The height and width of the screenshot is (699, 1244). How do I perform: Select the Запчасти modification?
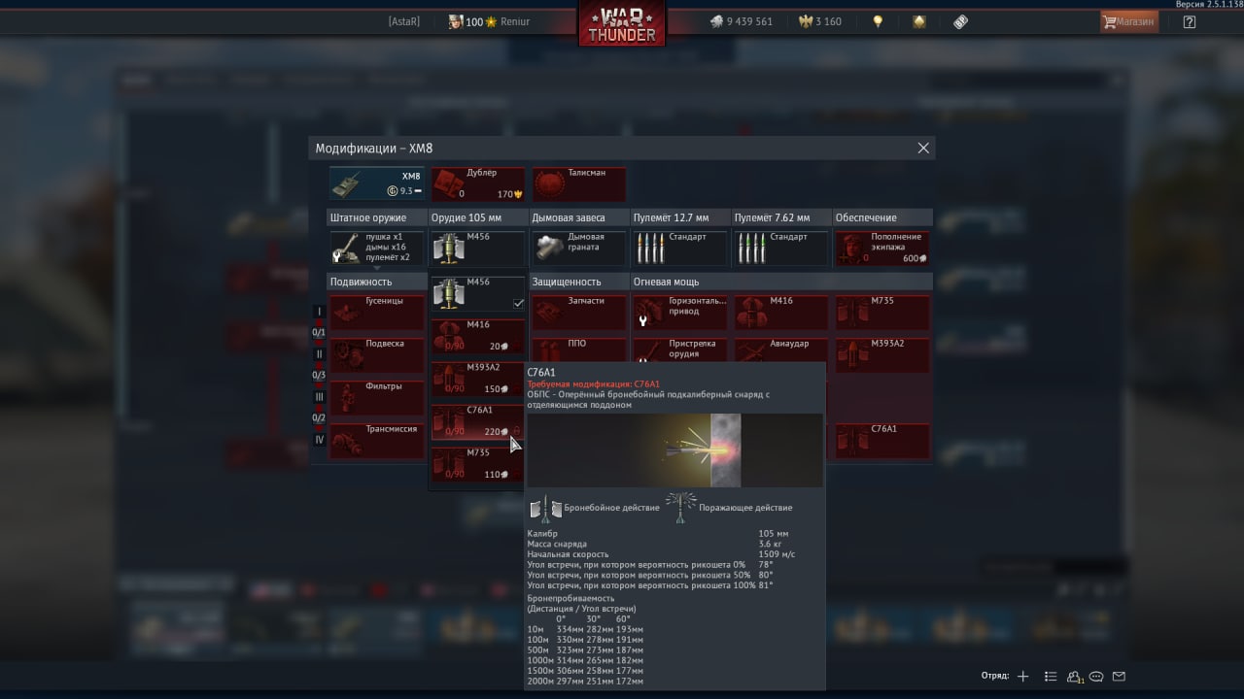click(578, 313)
